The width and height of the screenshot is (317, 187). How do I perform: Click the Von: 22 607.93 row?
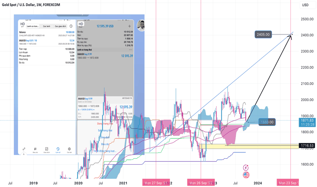(105, 35)
